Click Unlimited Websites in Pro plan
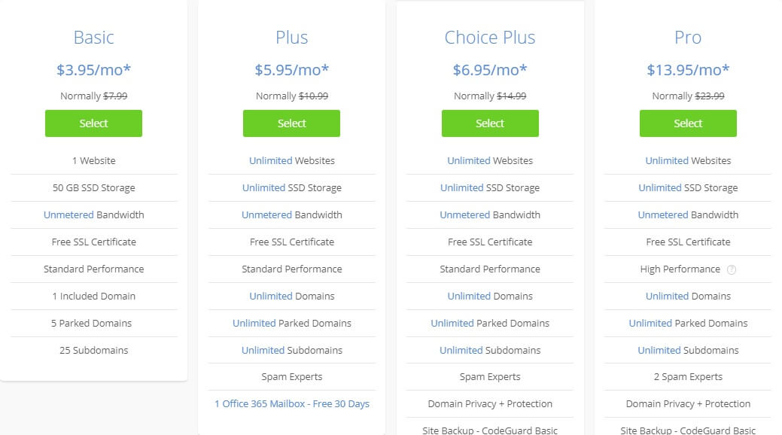Viewport: 782px width, 435px height. tap(688, 160)
